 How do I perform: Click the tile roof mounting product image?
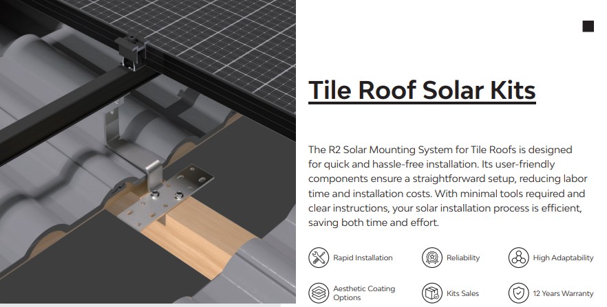148,151
